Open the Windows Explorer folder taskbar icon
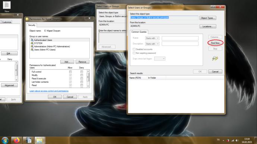 (39, 140)
